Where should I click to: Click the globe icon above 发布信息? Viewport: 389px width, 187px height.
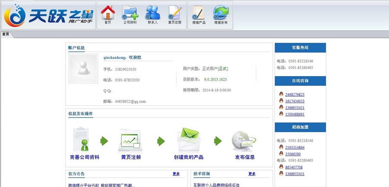244,141
